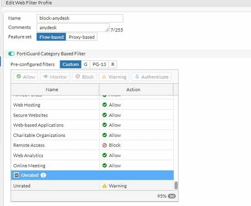Click the Action column header
The height and width of the screenshot is (206, 251).
coord(136,89)
